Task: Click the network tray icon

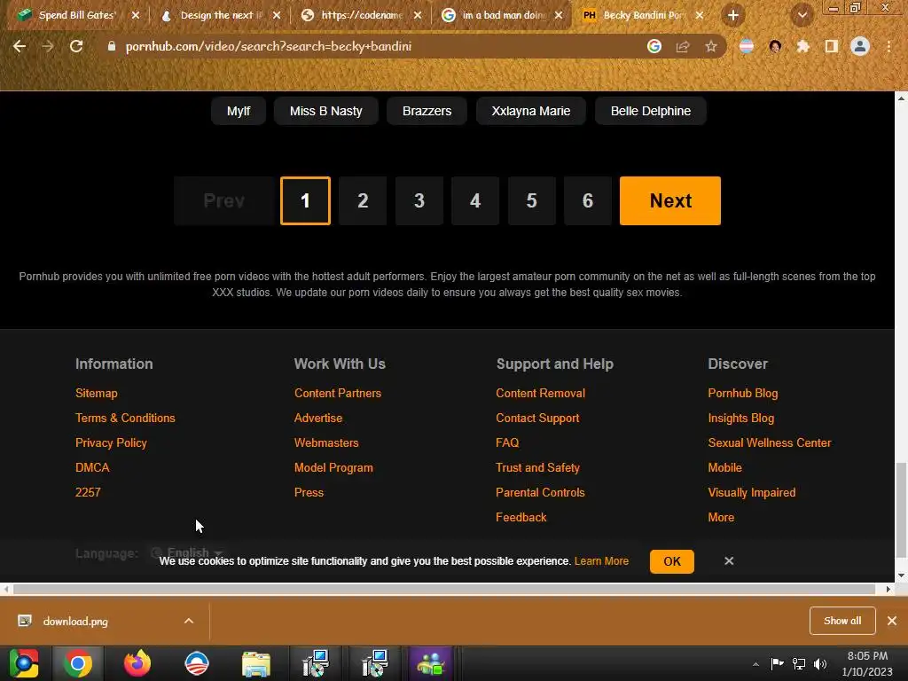Action: click(x=799, y=663)
